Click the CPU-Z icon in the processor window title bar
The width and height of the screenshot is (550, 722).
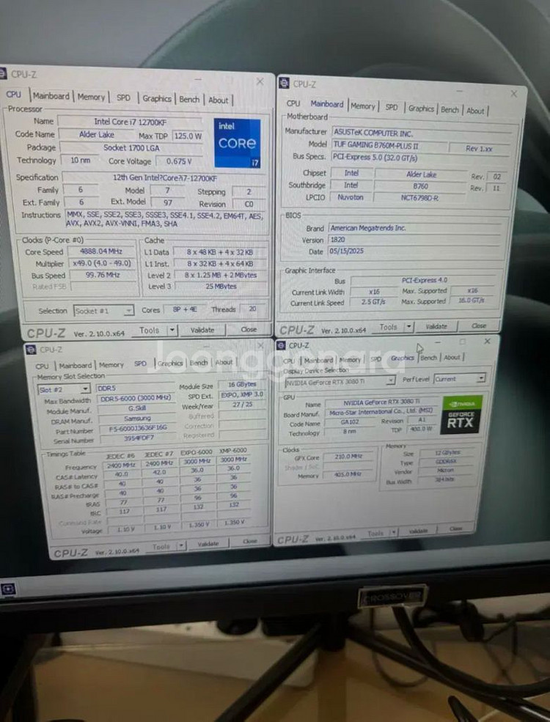pos(2,74)
